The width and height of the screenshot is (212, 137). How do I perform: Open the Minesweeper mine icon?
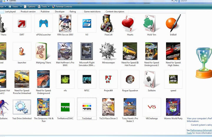[108, 51]
